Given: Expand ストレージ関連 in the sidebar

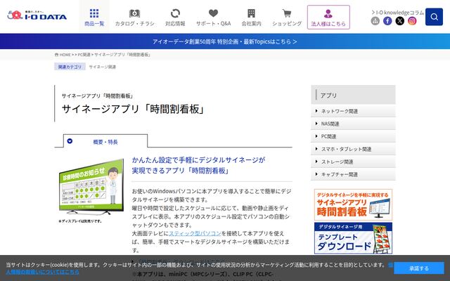Looking at the screenshot, I should [x=353, y=162].
